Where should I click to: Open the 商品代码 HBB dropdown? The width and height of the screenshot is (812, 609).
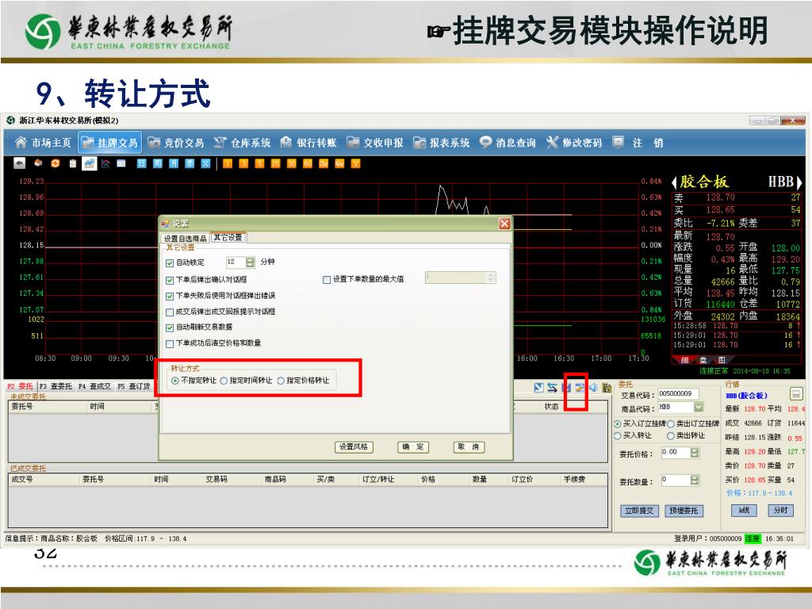pyautogui.click(x=698, y=407)
